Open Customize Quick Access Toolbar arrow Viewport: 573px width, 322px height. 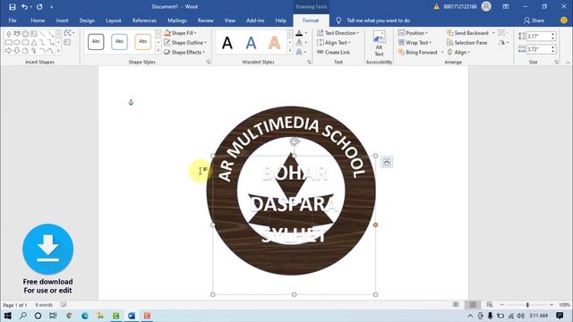52,7
